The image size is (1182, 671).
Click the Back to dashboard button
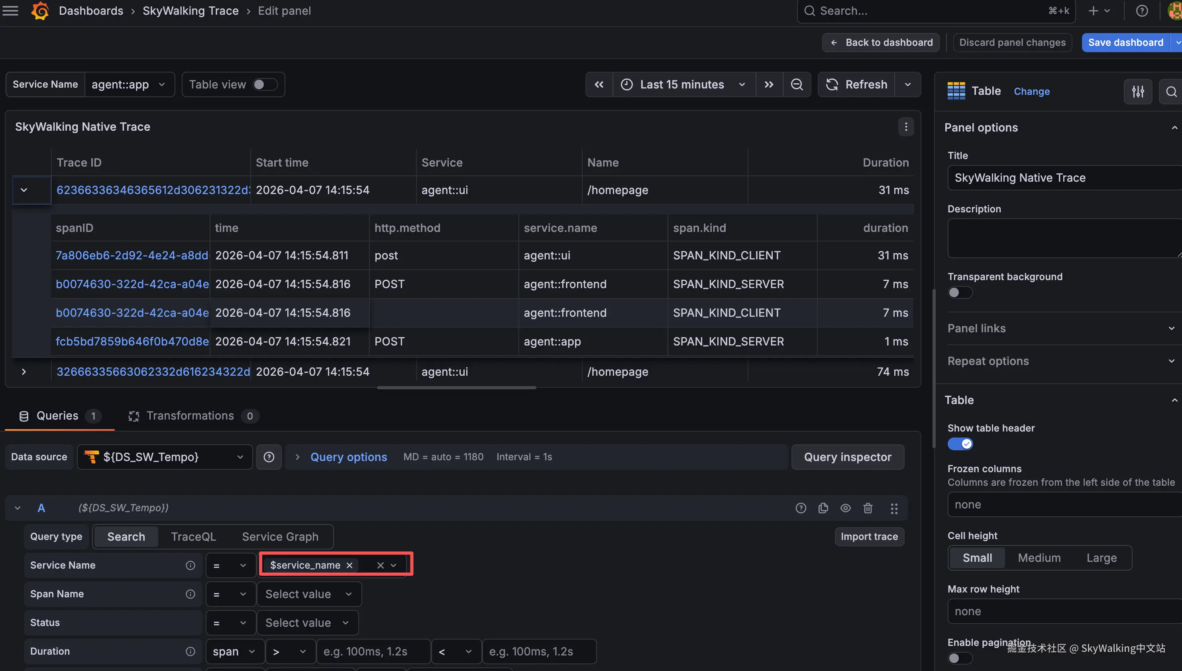(881, 42)
